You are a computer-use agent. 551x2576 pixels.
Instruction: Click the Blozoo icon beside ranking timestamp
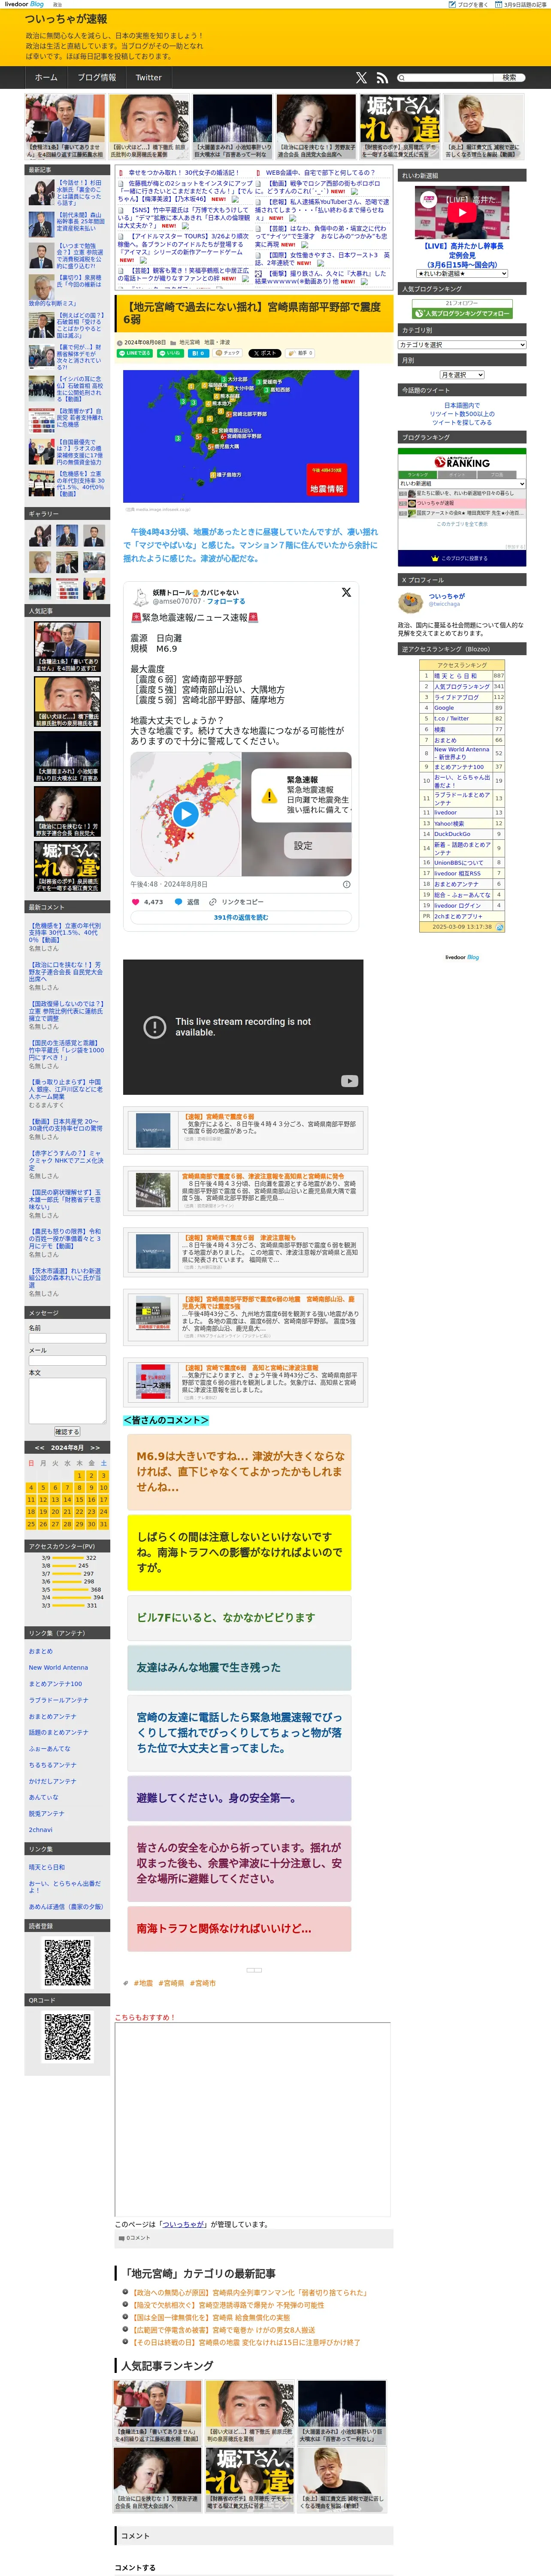[x=500, y=927]
